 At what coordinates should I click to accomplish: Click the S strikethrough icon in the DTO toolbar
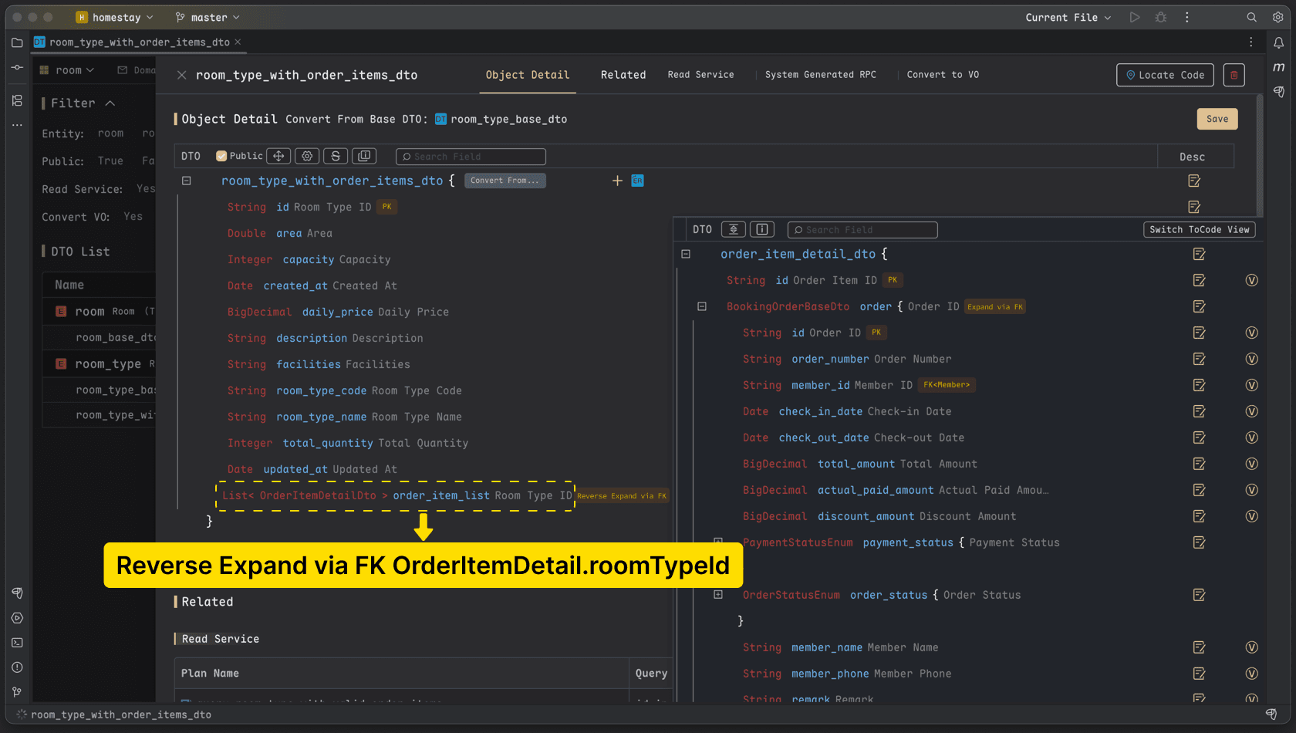coord(336,156)
